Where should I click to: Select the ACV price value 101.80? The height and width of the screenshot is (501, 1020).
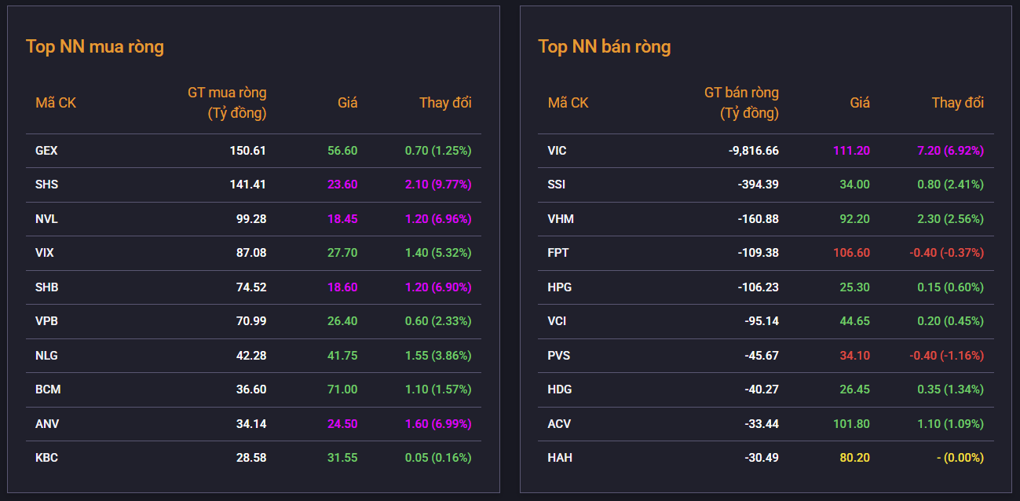(x=851, y=424)
